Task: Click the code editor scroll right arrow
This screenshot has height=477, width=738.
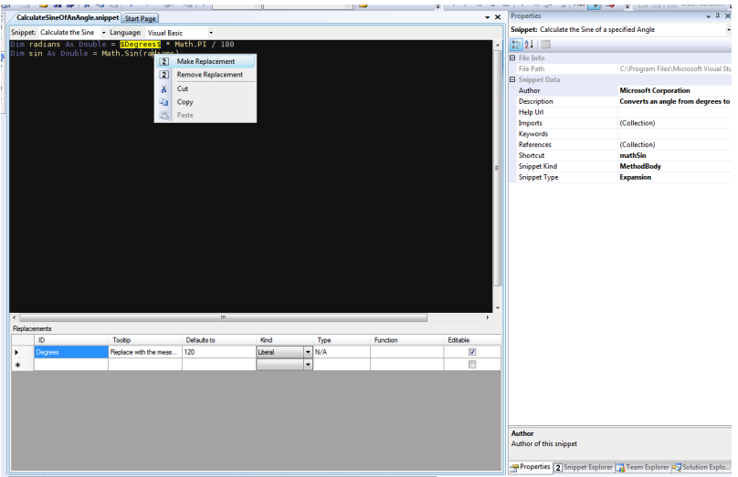Action: click(488, 317)
